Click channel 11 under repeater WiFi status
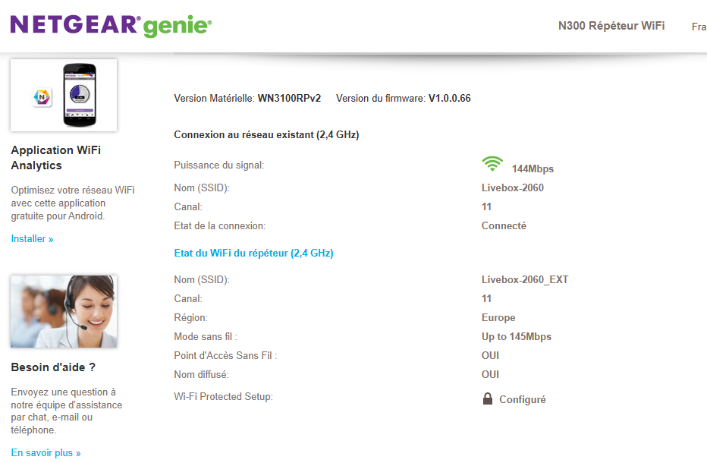 pyautogui.click(x=486, y=299)
